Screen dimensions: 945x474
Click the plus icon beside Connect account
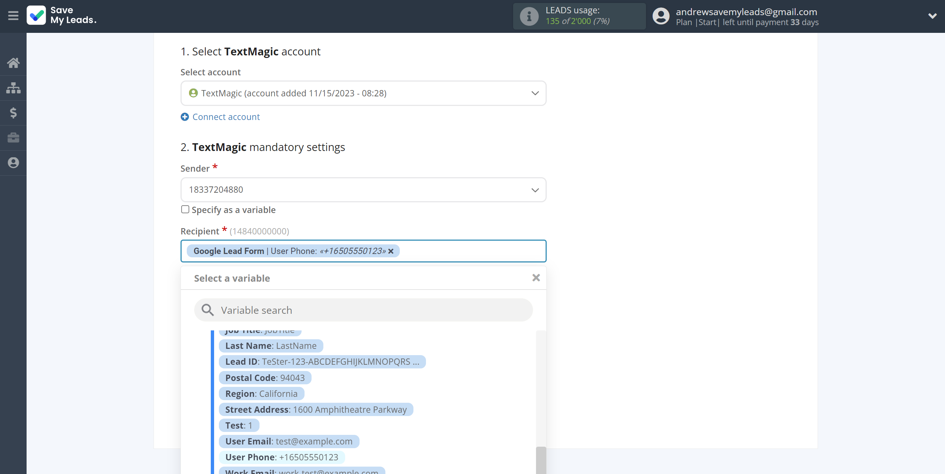coord(185,117)
